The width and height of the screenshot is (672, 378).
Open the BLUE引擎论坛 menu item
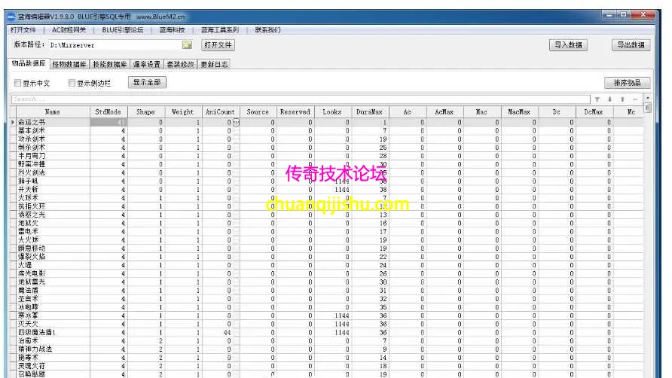click(x=123, y=30)
